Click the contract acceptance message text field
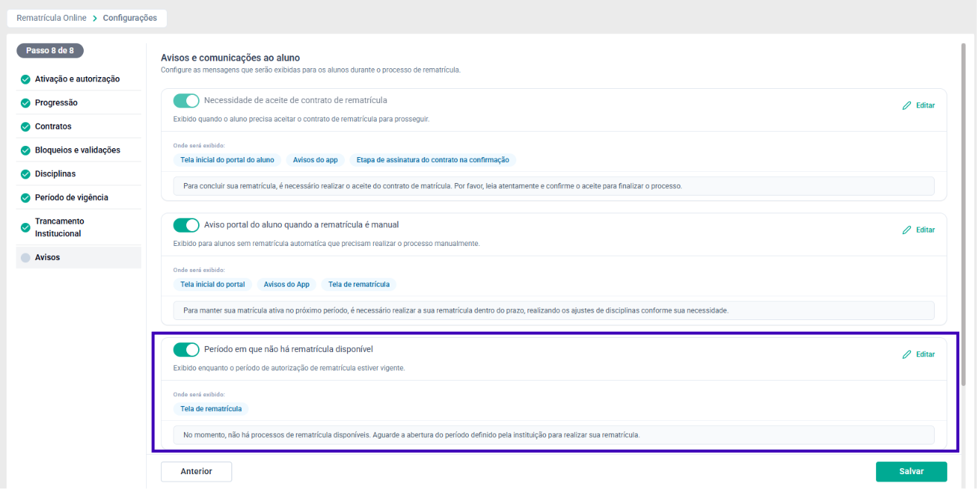The width and height of the screenshot is (977, 489). [x=553, y=186]
